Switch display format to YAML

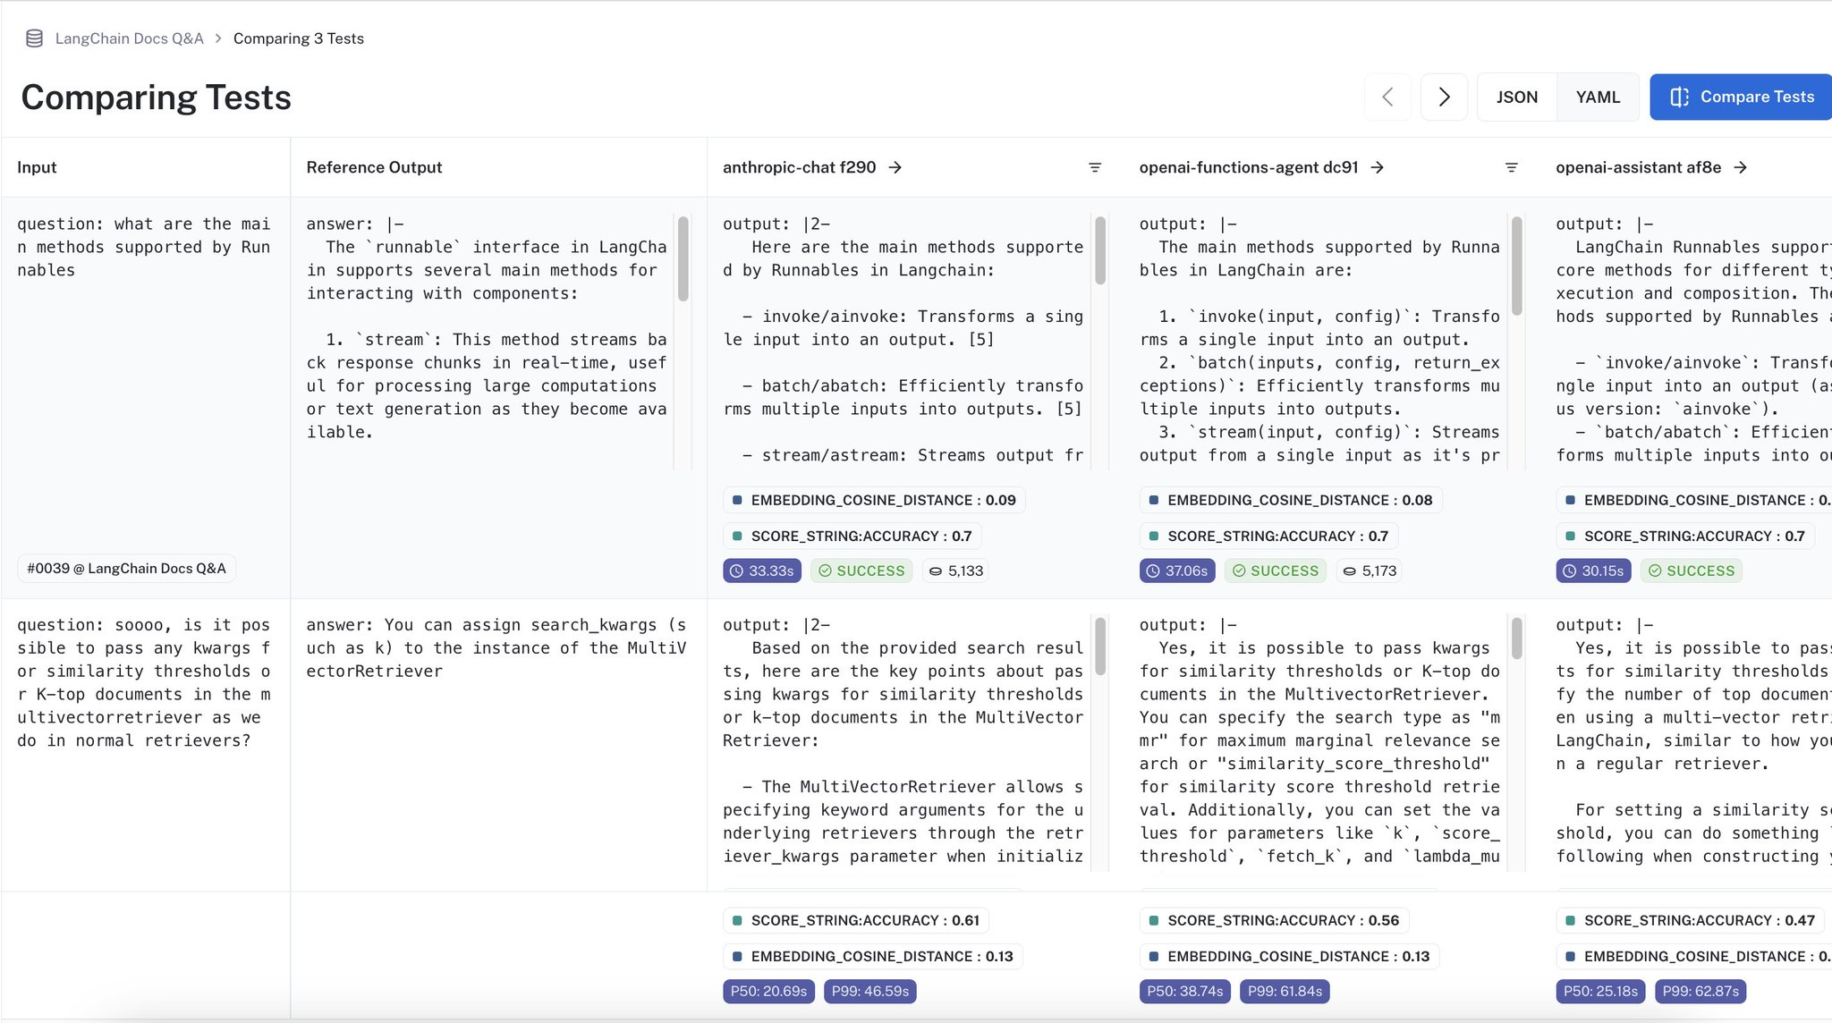[x=1598, y=97]
